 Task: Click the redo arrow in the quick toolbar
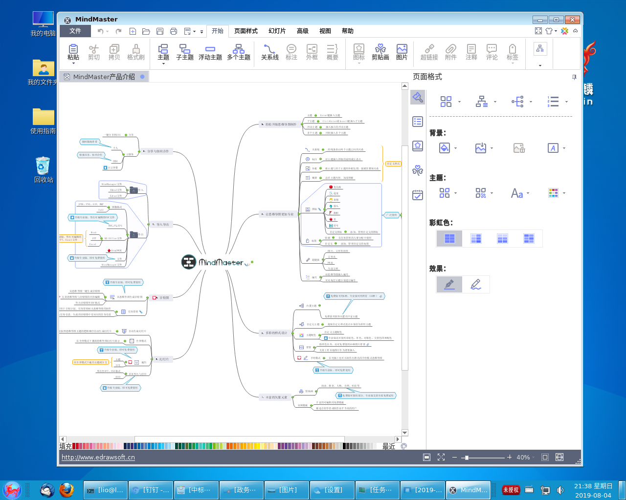click(118, 31)
